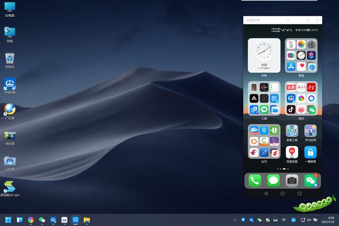Image resolution: width=339 pixels, height=226 pixels.
Task: Tap the 北京 clock widget on phone
Action: tap(264, 55)
